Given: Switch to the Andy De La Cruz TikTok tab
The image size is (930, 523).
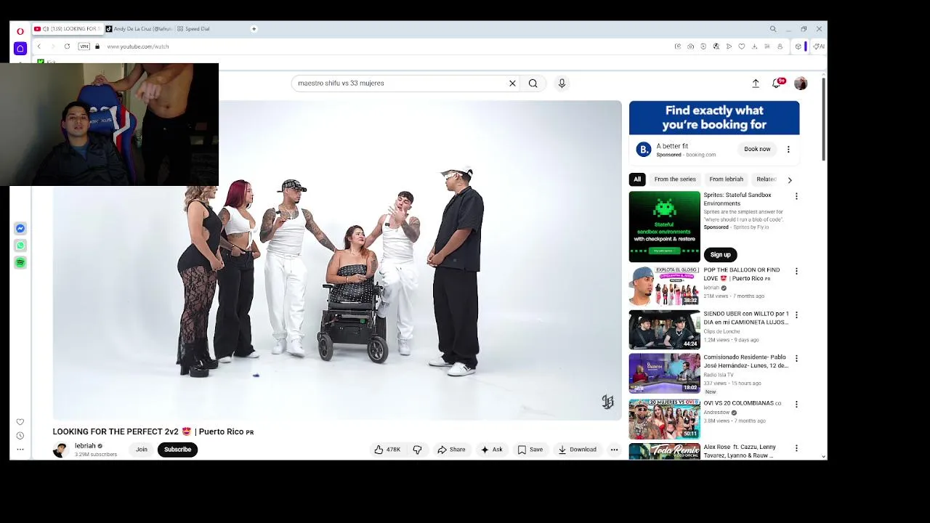Looking at the screenshot, I should coord(139,29).
